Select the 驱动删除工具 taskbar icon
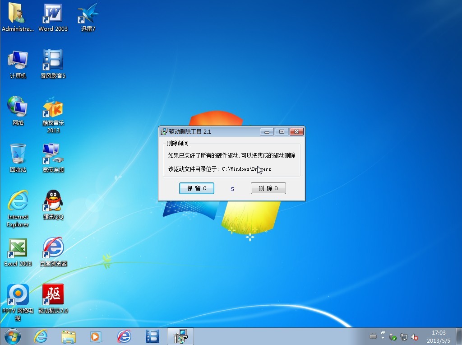 pos(180,336)
